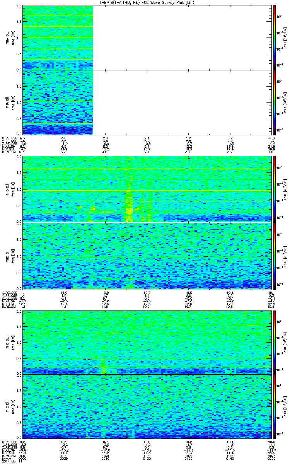Click the THE B∥ freq [Hz] axis label

click(12, 406)
